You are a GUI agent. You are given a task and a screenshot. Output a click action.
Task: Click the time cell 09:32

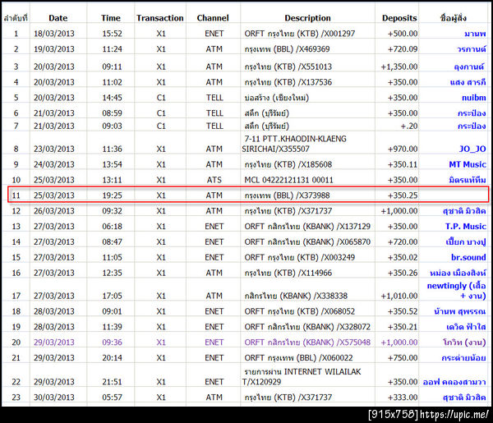pos(112,210)
